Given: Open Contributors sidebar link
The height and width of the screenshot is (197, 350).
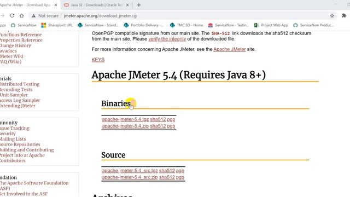Looking at the screenshot, I should [x=13, y=160].
